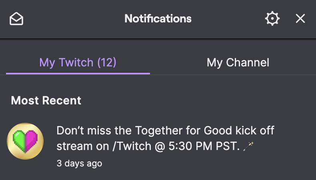Click the "3 days ago" timestamp
Screen dimensions: 316x180
pos(79,163)
